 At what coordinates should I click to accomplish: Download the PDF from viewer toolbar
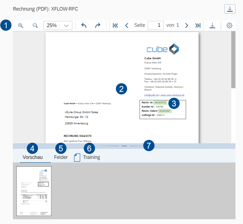[x=212, y=25]
